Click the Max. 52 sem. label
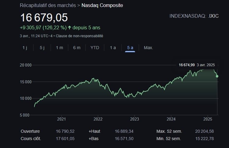Viewport: 229px width, 148px height. (x=169, y=131)
